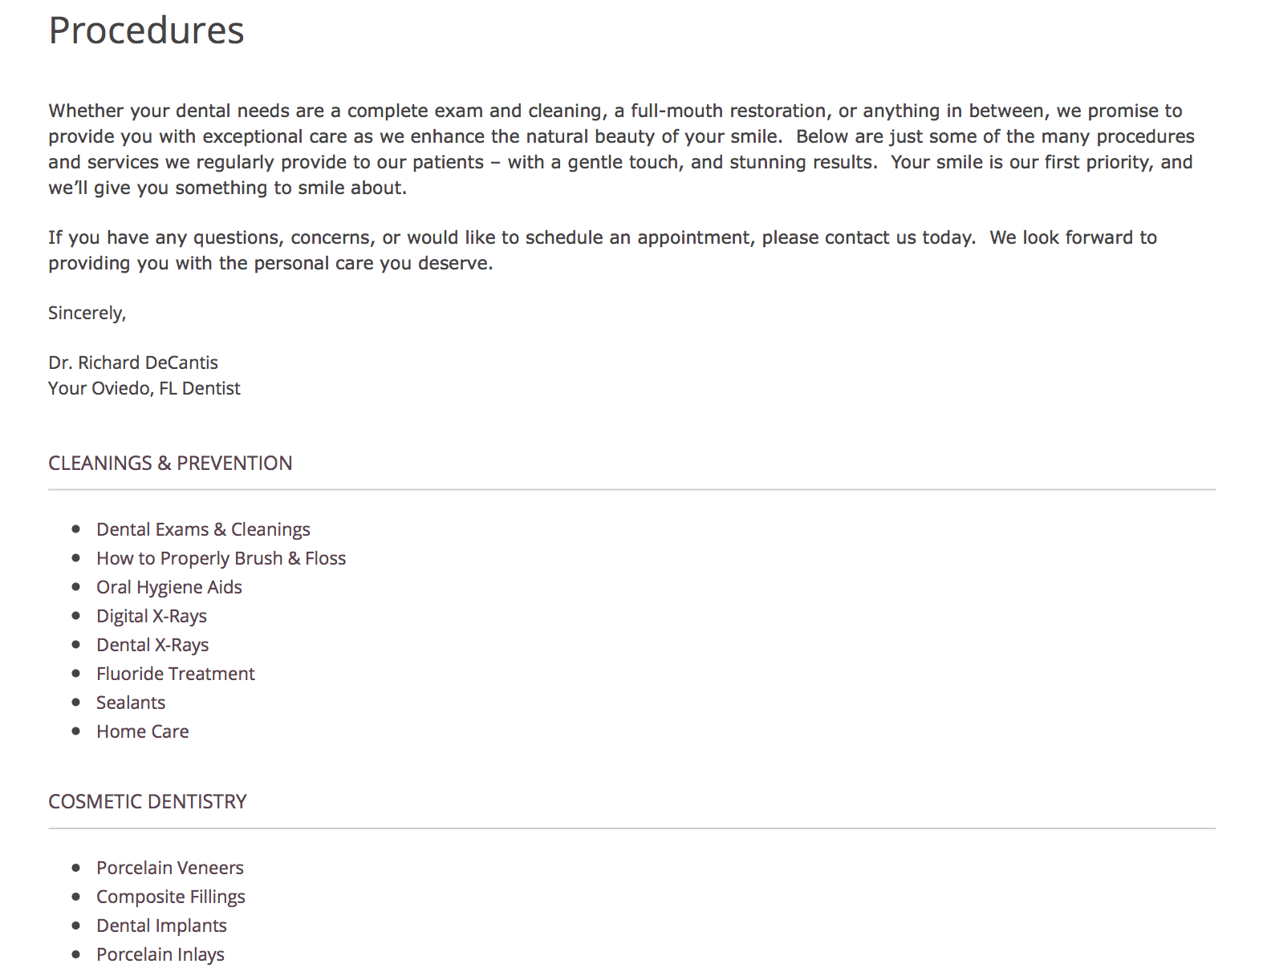Click the Procedures page title
The height and width of the screenshot is (972, 1263).
[146, 30]
